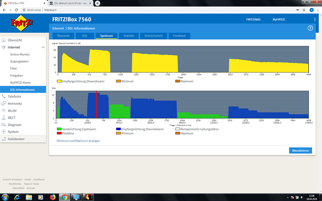The height and width of the screenshot is (201, 322).
Task: Switch to the FRITZ!Box 7560 browser tab
Action: coord(24,3)
